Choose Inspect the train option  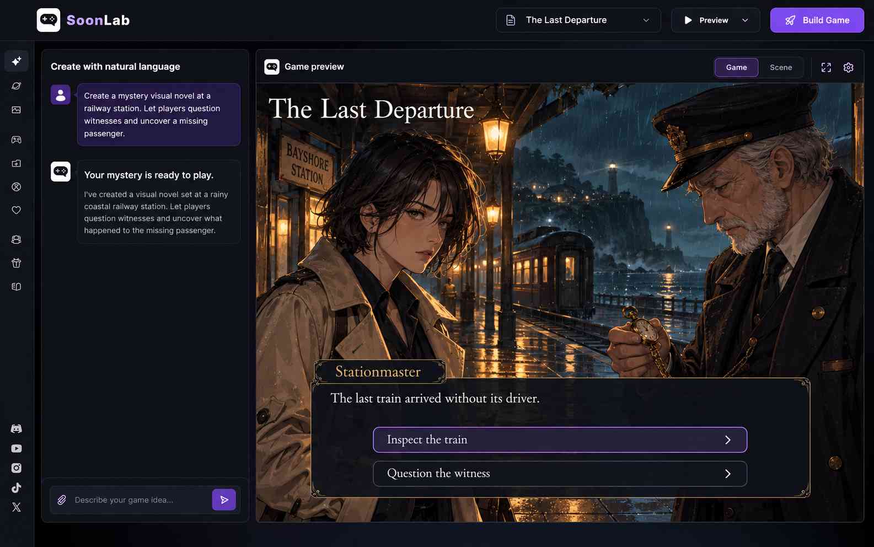pyautogui.click(x=560, y=440)
